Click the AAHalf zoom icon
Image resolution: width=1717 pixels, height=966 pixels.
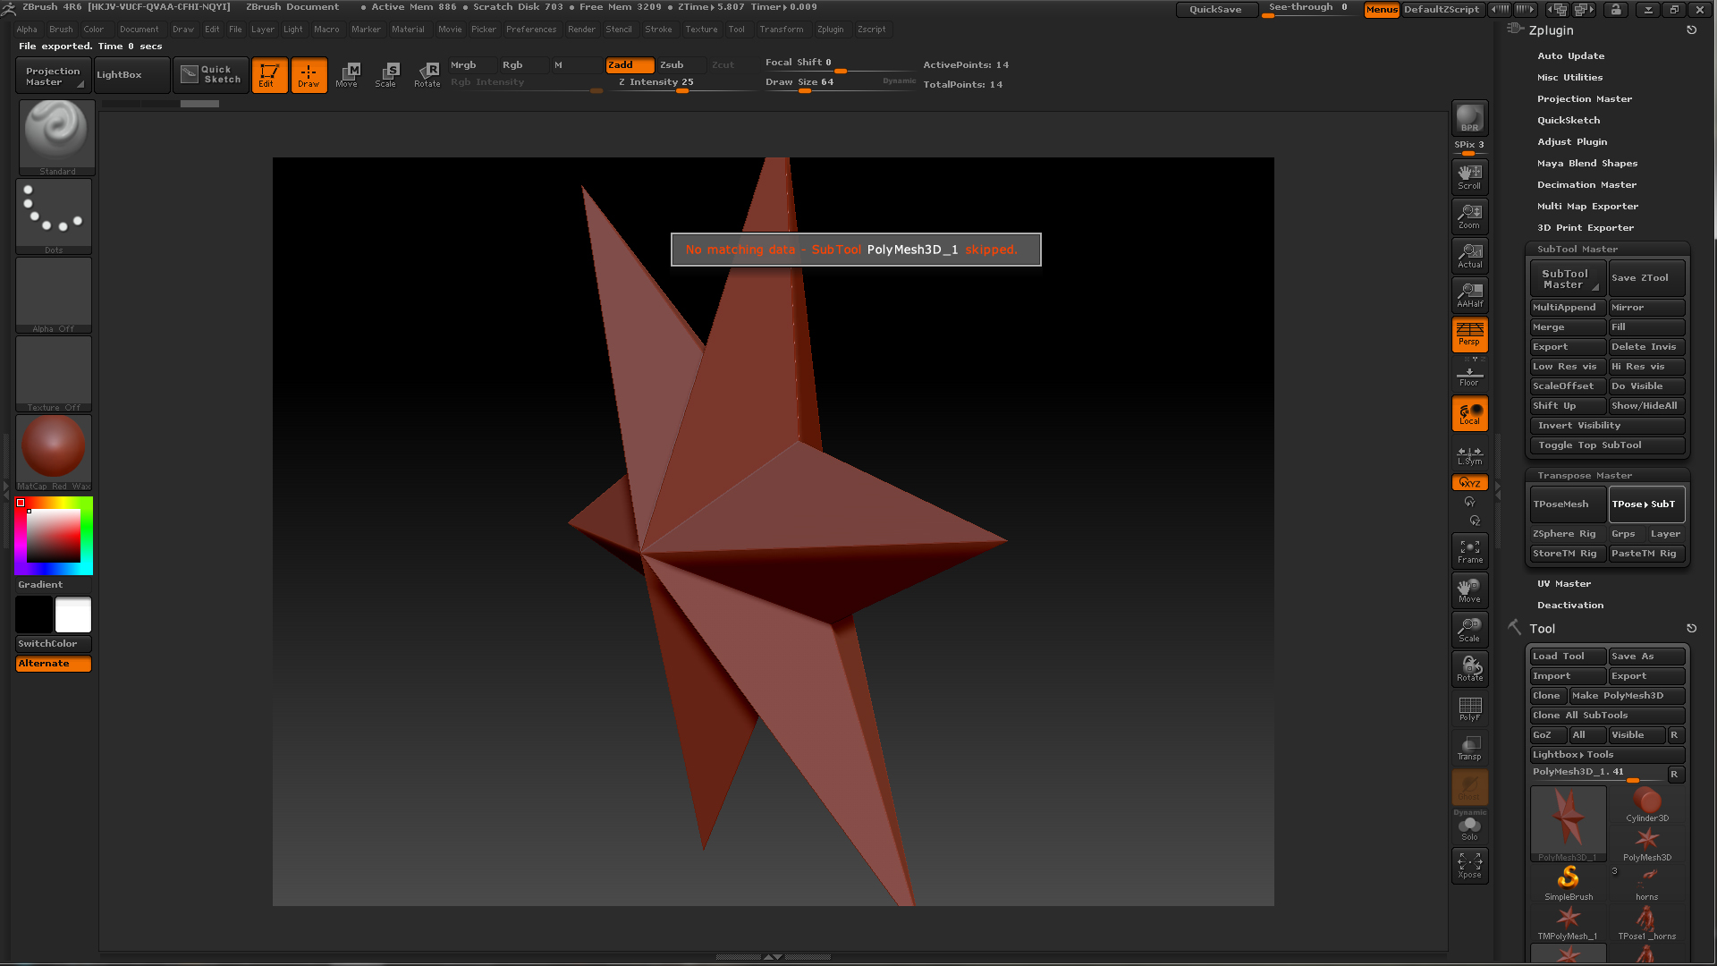click(1469, 294)
